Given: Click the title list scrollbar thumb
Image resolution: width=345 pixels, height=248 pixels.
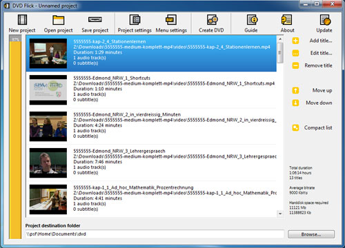Looking at the screenshot, I should coord(280,53).
